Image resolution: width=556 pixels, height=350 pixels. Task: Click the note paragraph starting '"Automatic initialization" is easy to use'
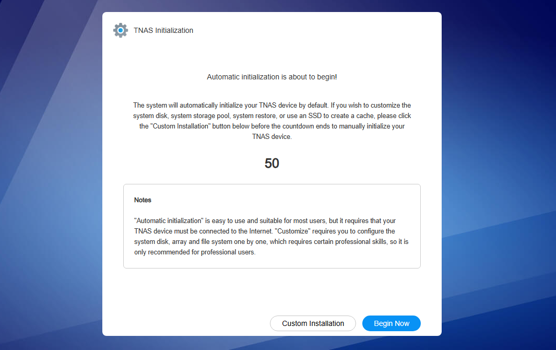(x=271, y=237)
